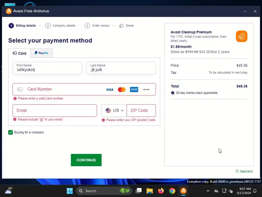Click the Email input field

[x=55, y=111]
